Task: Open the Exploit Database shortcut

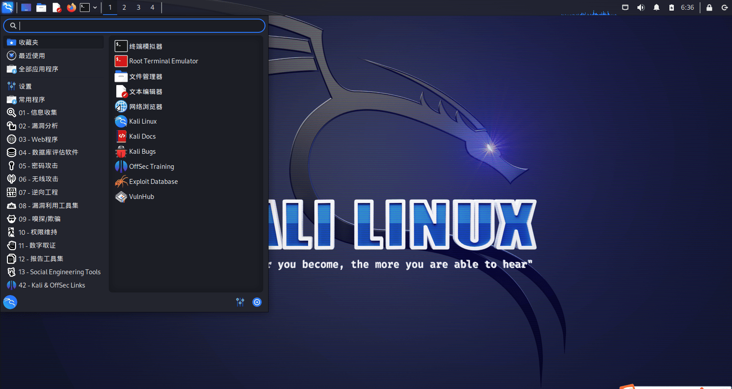Action: pyautogui.click(x=153, y=182)
